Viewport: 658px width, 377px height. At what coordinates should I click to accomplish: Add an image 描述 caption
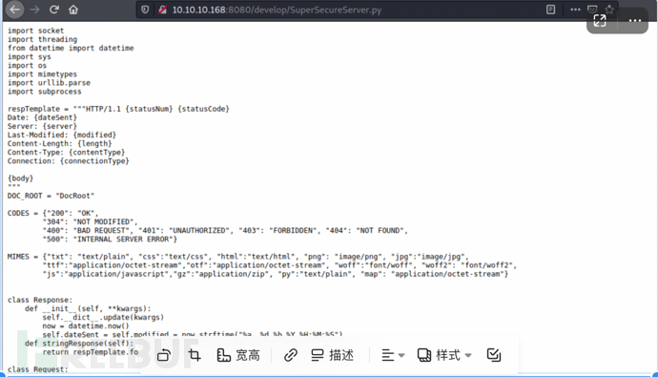(x=333, y=355)
